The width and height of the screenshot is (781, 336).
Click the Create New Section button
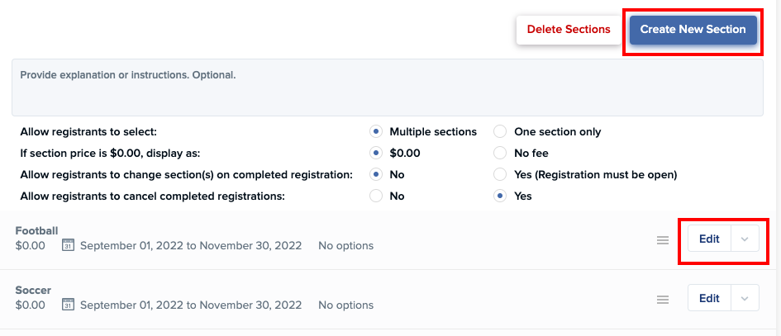click(693, 30)
